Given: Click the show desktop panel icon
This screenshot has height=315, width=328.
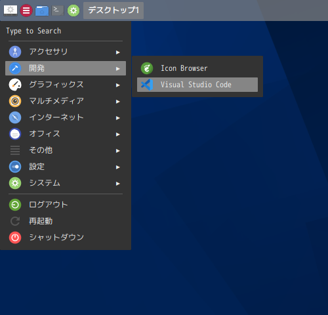Looking at the screenshot, I should (x=10, y=10).
